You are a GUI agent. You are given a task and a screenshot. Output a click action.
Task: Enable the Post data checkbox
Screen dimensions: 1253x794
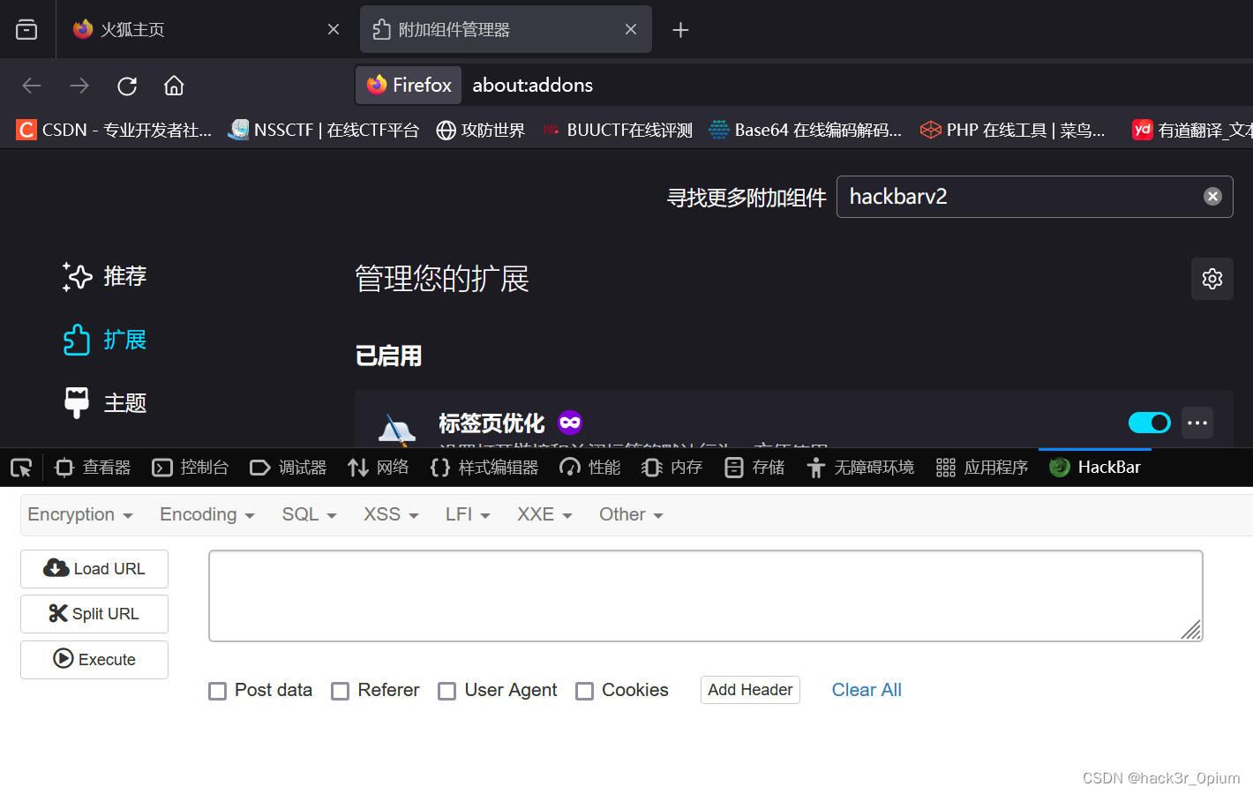point(217,691)
